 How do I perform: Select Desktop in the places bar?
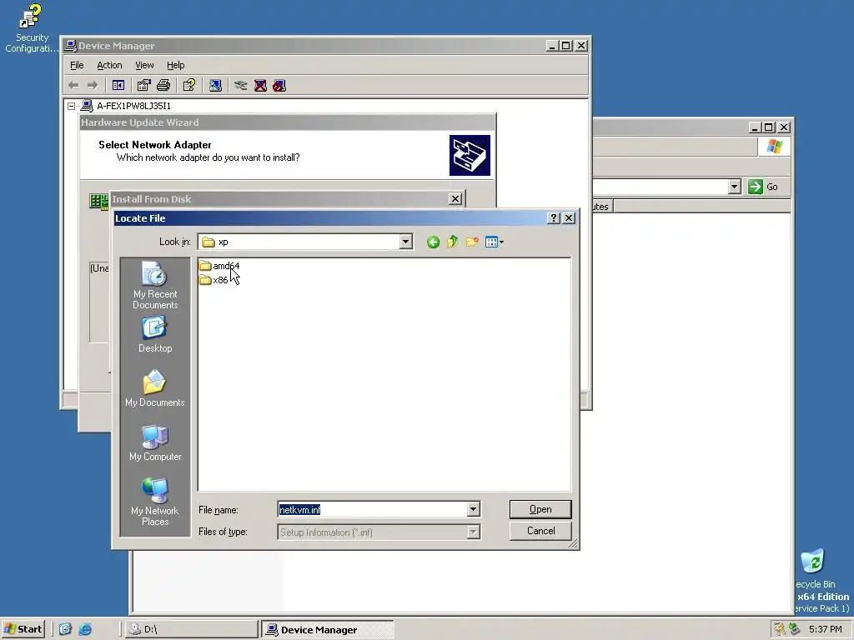click(155, 335)
